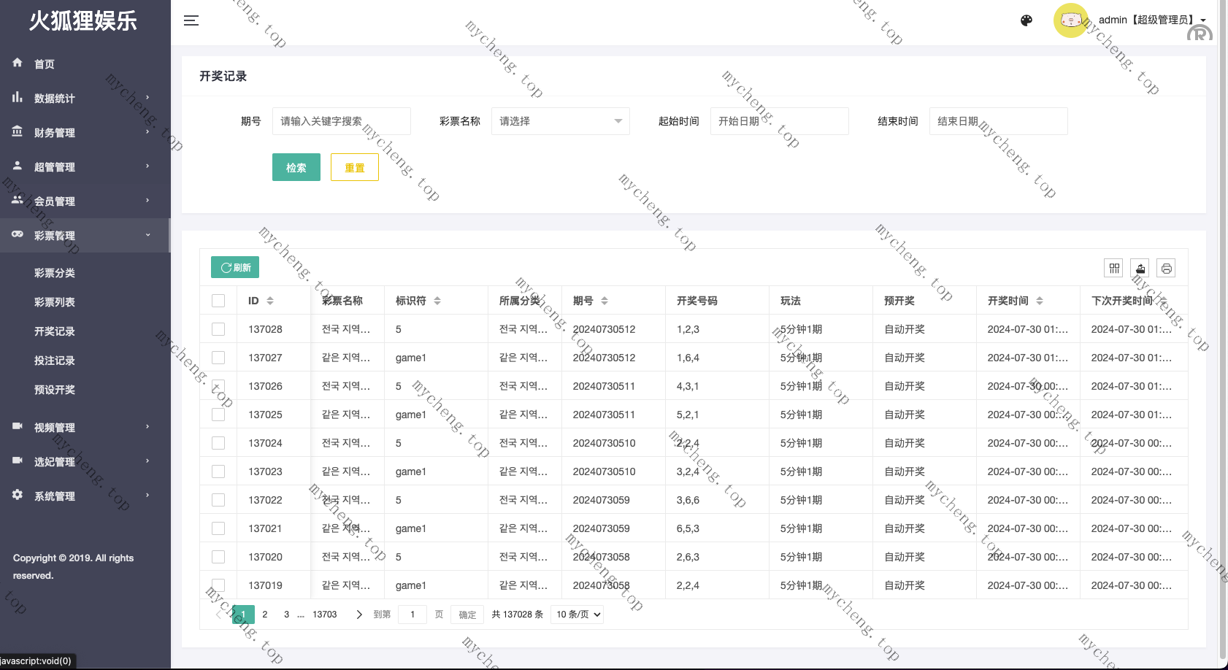The width and height of the screenshot is (1228, 670).
Task: Click the admin avatar picture
Action: (1070, 20)
